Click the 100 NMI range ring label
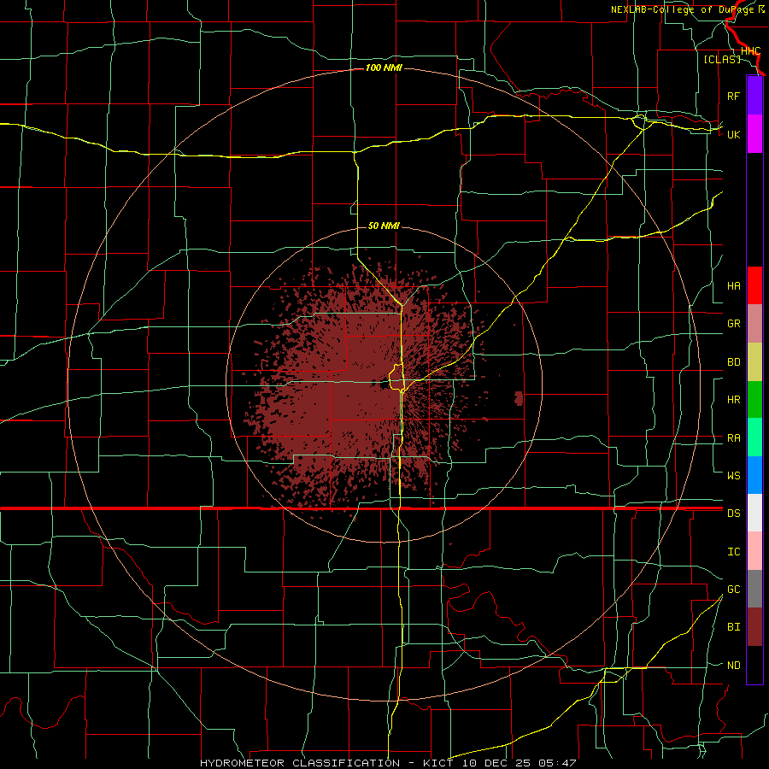This screenshot has height=769, width=769. (x=384, y=68)
